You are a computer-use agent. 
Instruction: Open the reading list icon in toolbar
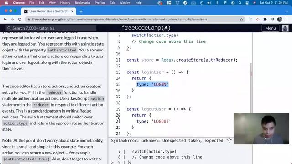tap(272, 19)
